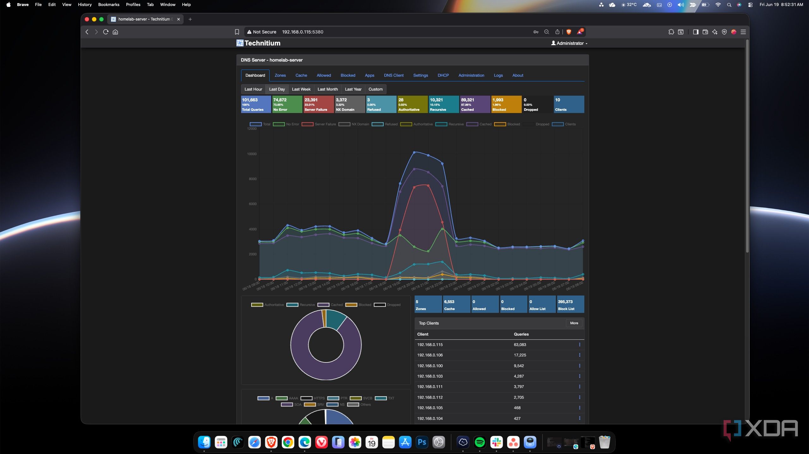
Task: Toggle the main chart's Recursive series legend
Action: pyautogui.click(x=450, y=124)
